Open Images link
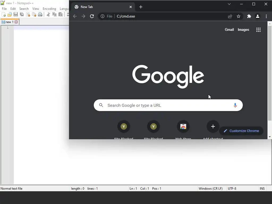This screenshot has height=204, width=272. [x=243, y=30]
